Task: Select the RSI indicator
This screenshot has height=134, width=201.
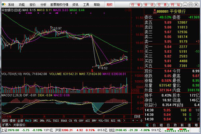Action: (x=113, y=121)
